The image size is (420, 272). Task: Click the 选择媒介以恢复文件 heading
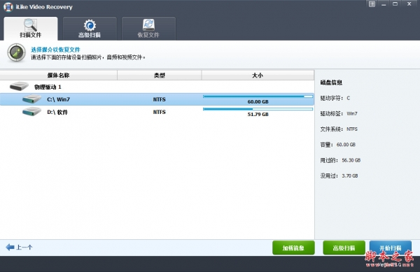pos(55,50)
